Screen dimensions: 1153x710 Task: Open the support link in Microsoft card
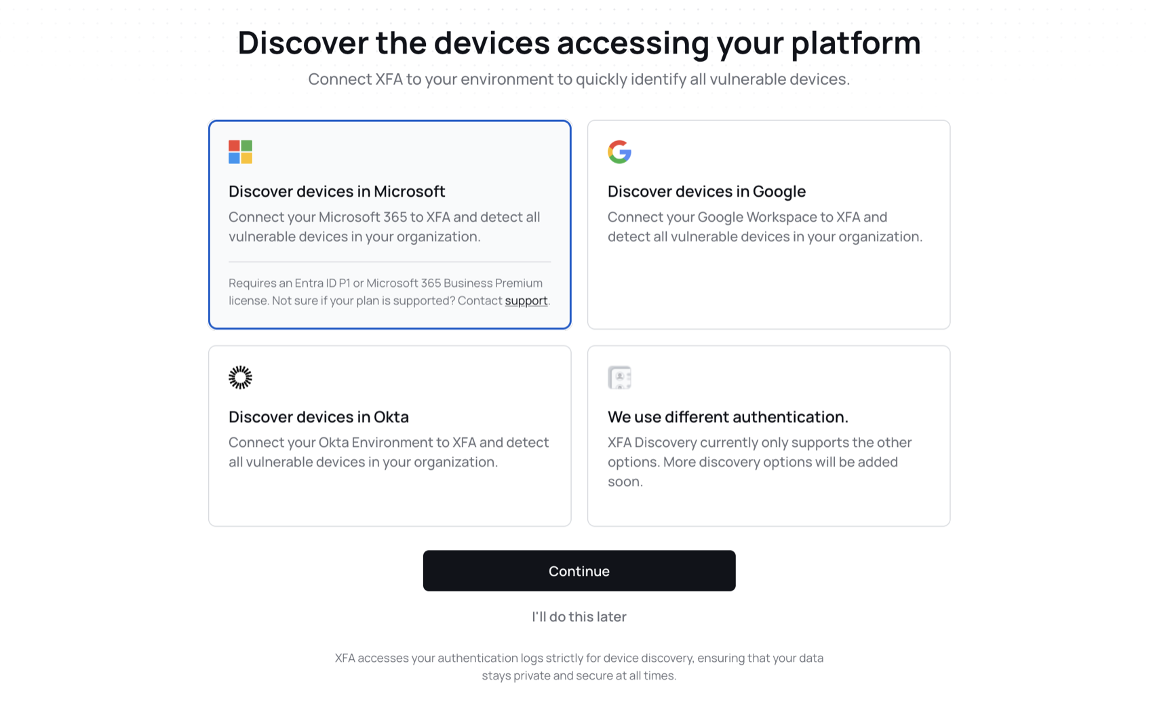coord(526,300)
